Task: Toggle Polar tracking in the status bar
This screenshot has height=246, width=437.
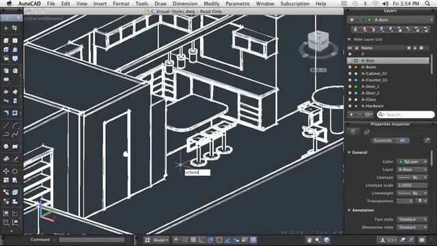Action: pos(210,240)
